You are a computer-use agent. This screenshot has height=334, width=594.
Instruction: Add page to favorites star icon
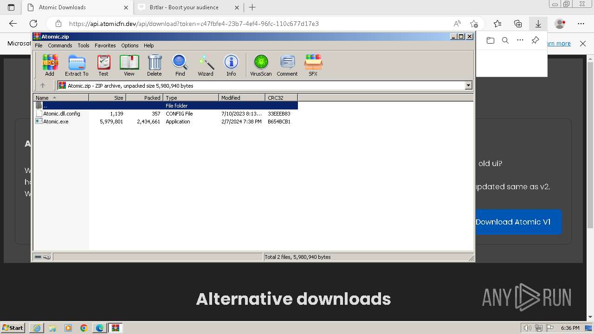(x=474, y=24)
